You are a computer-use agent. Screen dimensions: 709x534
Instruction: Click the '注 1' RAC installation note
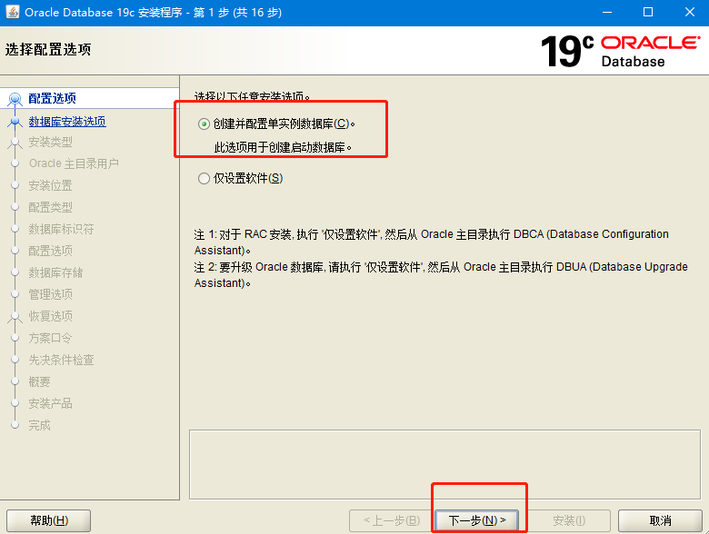[432, 242]
